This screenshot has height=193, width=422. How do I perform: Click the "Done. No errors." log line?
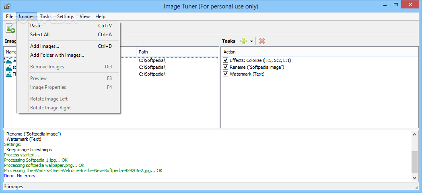(x=21, y=176)
